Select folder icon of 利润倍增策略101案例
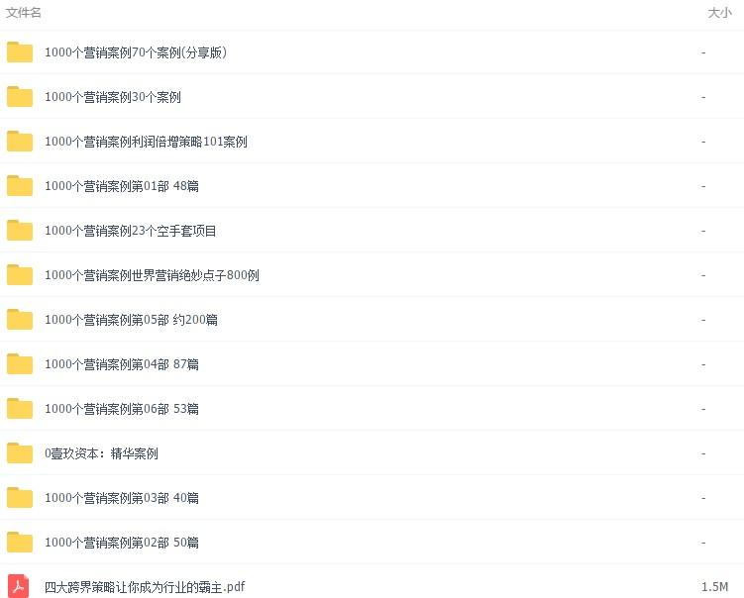Image resolution: width=744 pixels, height=598 pixels. click(x=20, y=142)
